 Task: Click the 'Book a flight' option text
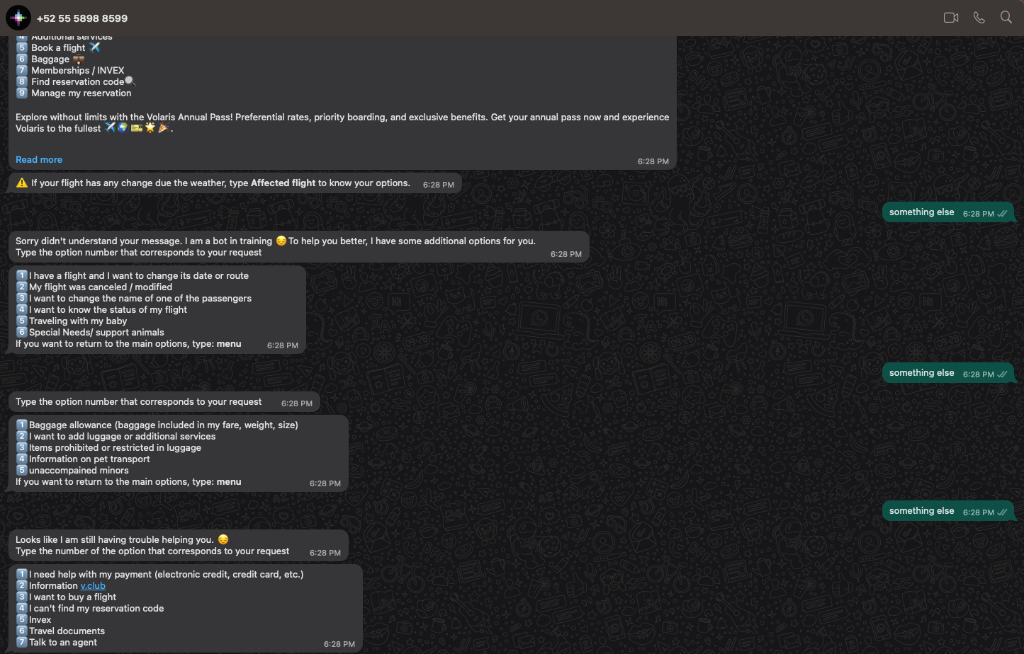58,48
